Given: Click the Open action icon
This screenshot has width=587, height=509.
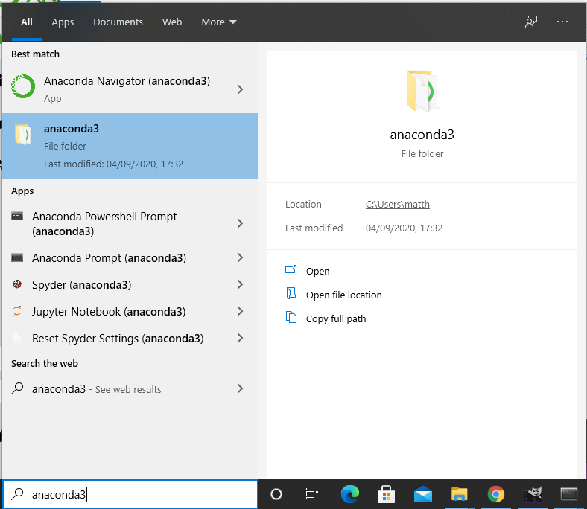Looking at the screenshot, I should (x=291, y=269).
